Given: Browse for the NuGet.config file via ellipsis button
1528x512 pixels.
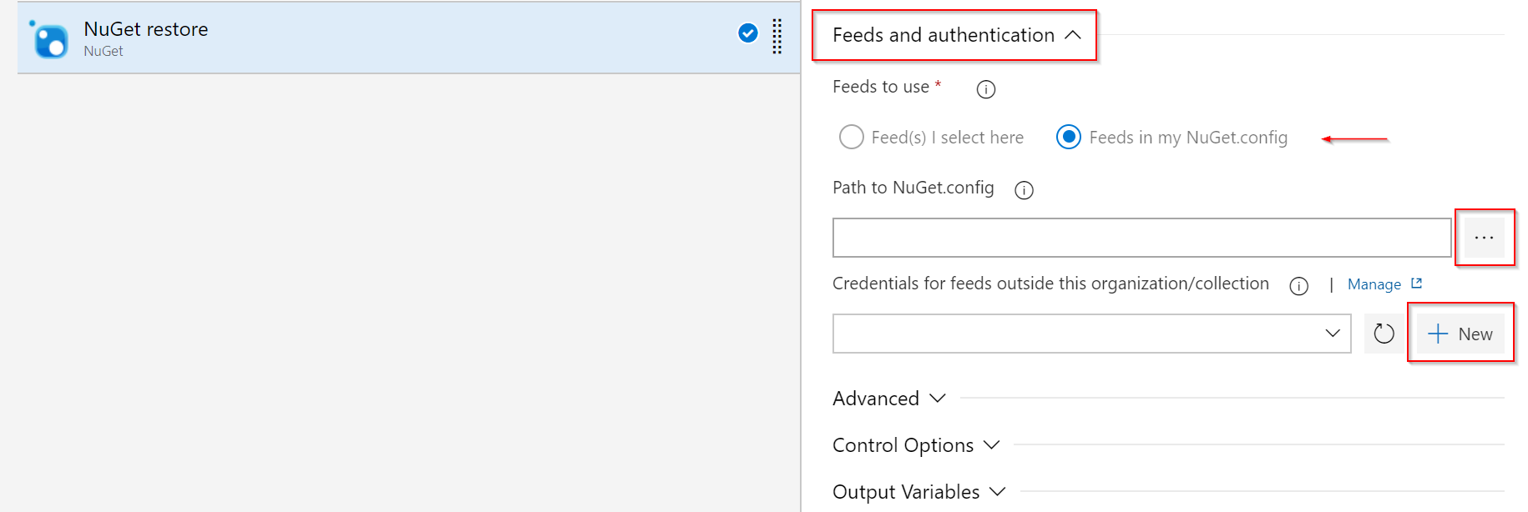Looking at the screenshot, I should tap(1484, 238).
